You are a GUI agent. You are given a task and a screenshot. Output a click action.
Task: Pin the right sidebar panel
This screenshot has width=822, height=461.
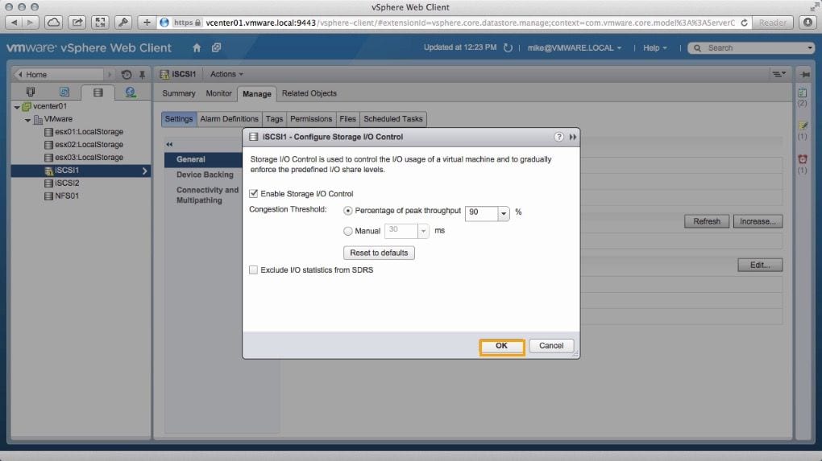click(805, 74)
